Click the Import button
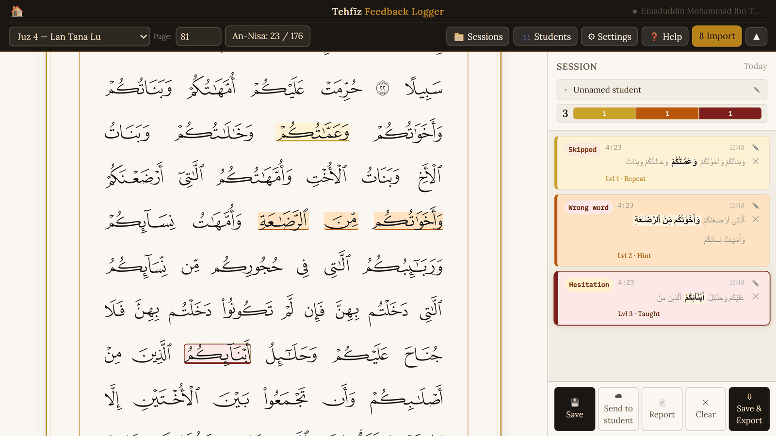Screen dimensions: 776x436 click(717, 36)
